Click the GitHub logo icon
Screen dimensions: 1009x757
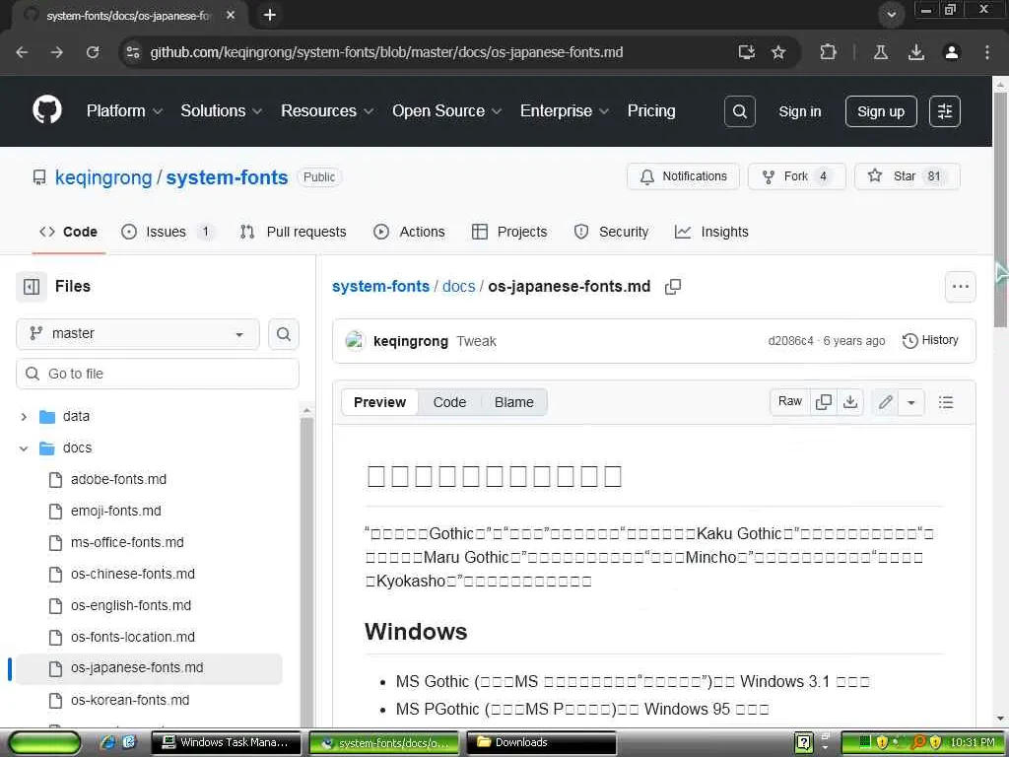(x=47, y=110)
